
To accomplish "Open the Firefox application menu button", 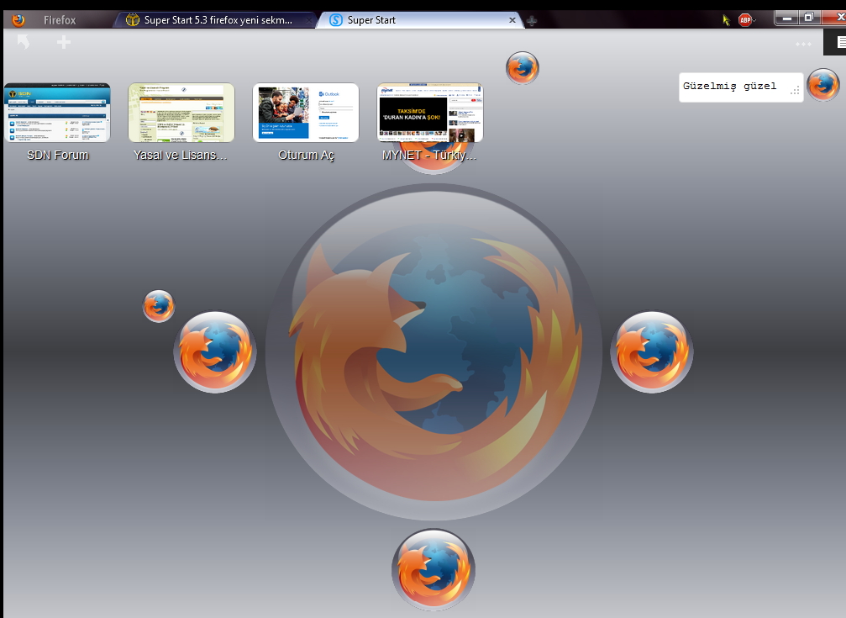I will (x=45, y=20).
